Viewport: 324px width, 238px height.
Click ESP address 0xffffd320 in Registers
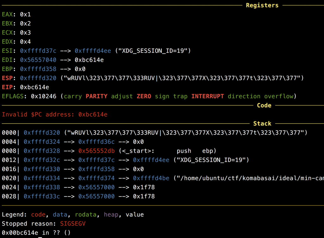38,78
